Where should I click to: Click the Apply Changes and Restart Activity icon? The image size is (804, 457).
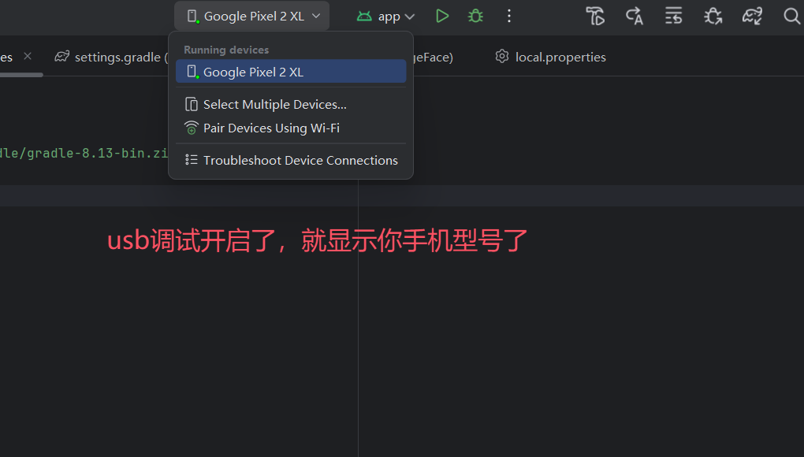click(x=635, y=17)
